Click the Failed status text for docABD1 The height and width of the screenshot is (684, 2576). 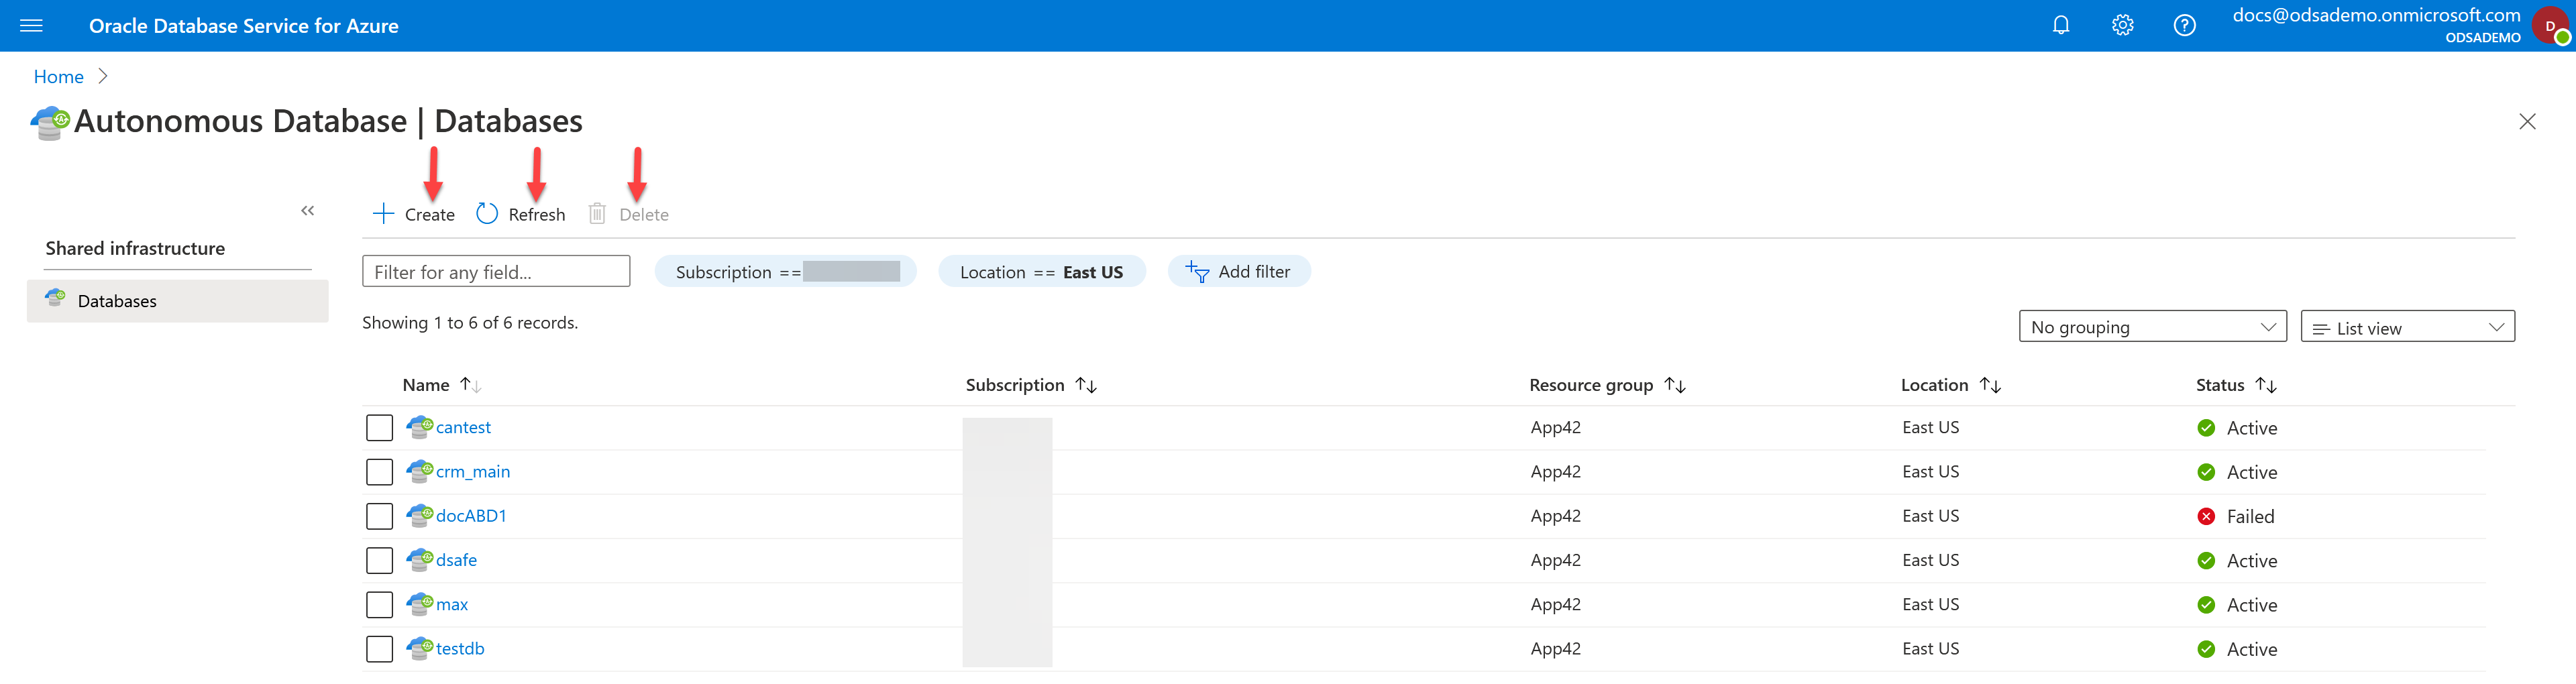2250,516
